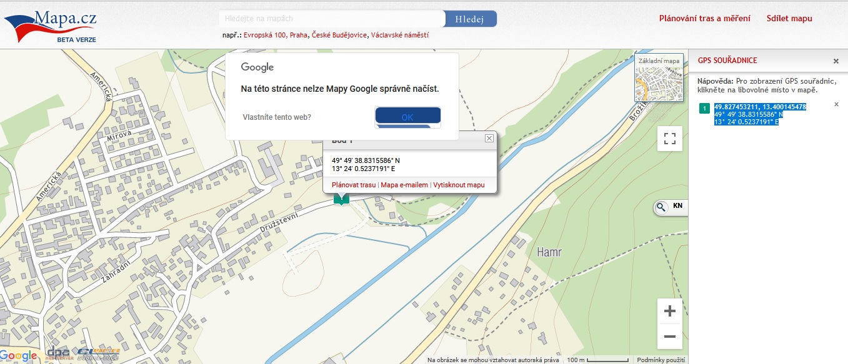
Task: Select the green number 1 point badge
Action: pyautogui.click(x=704, y=109)
